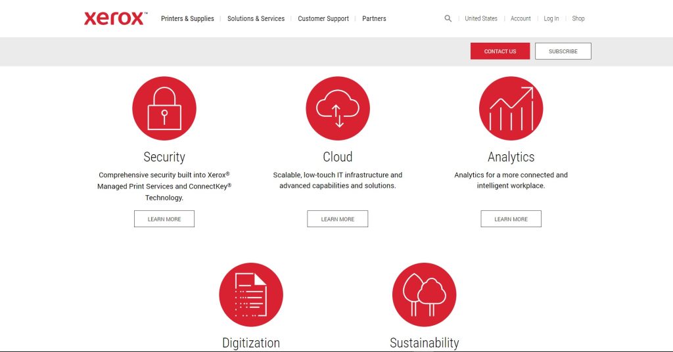This screenshot has width=673, height=352.
Task: Click the Cloud heading
Action: [x=338, y=157]
